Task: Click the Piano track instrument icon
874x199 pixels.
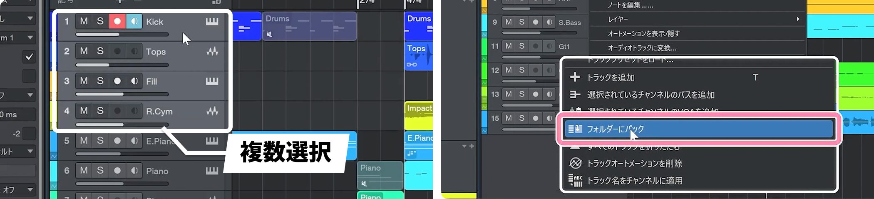Action: pyautogui.click(x=212, y=171)
